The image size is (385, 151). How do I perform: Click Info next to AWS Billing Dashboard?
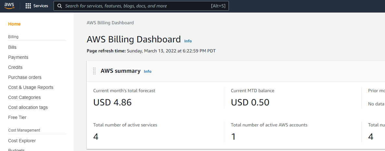[x=188, y=41]
